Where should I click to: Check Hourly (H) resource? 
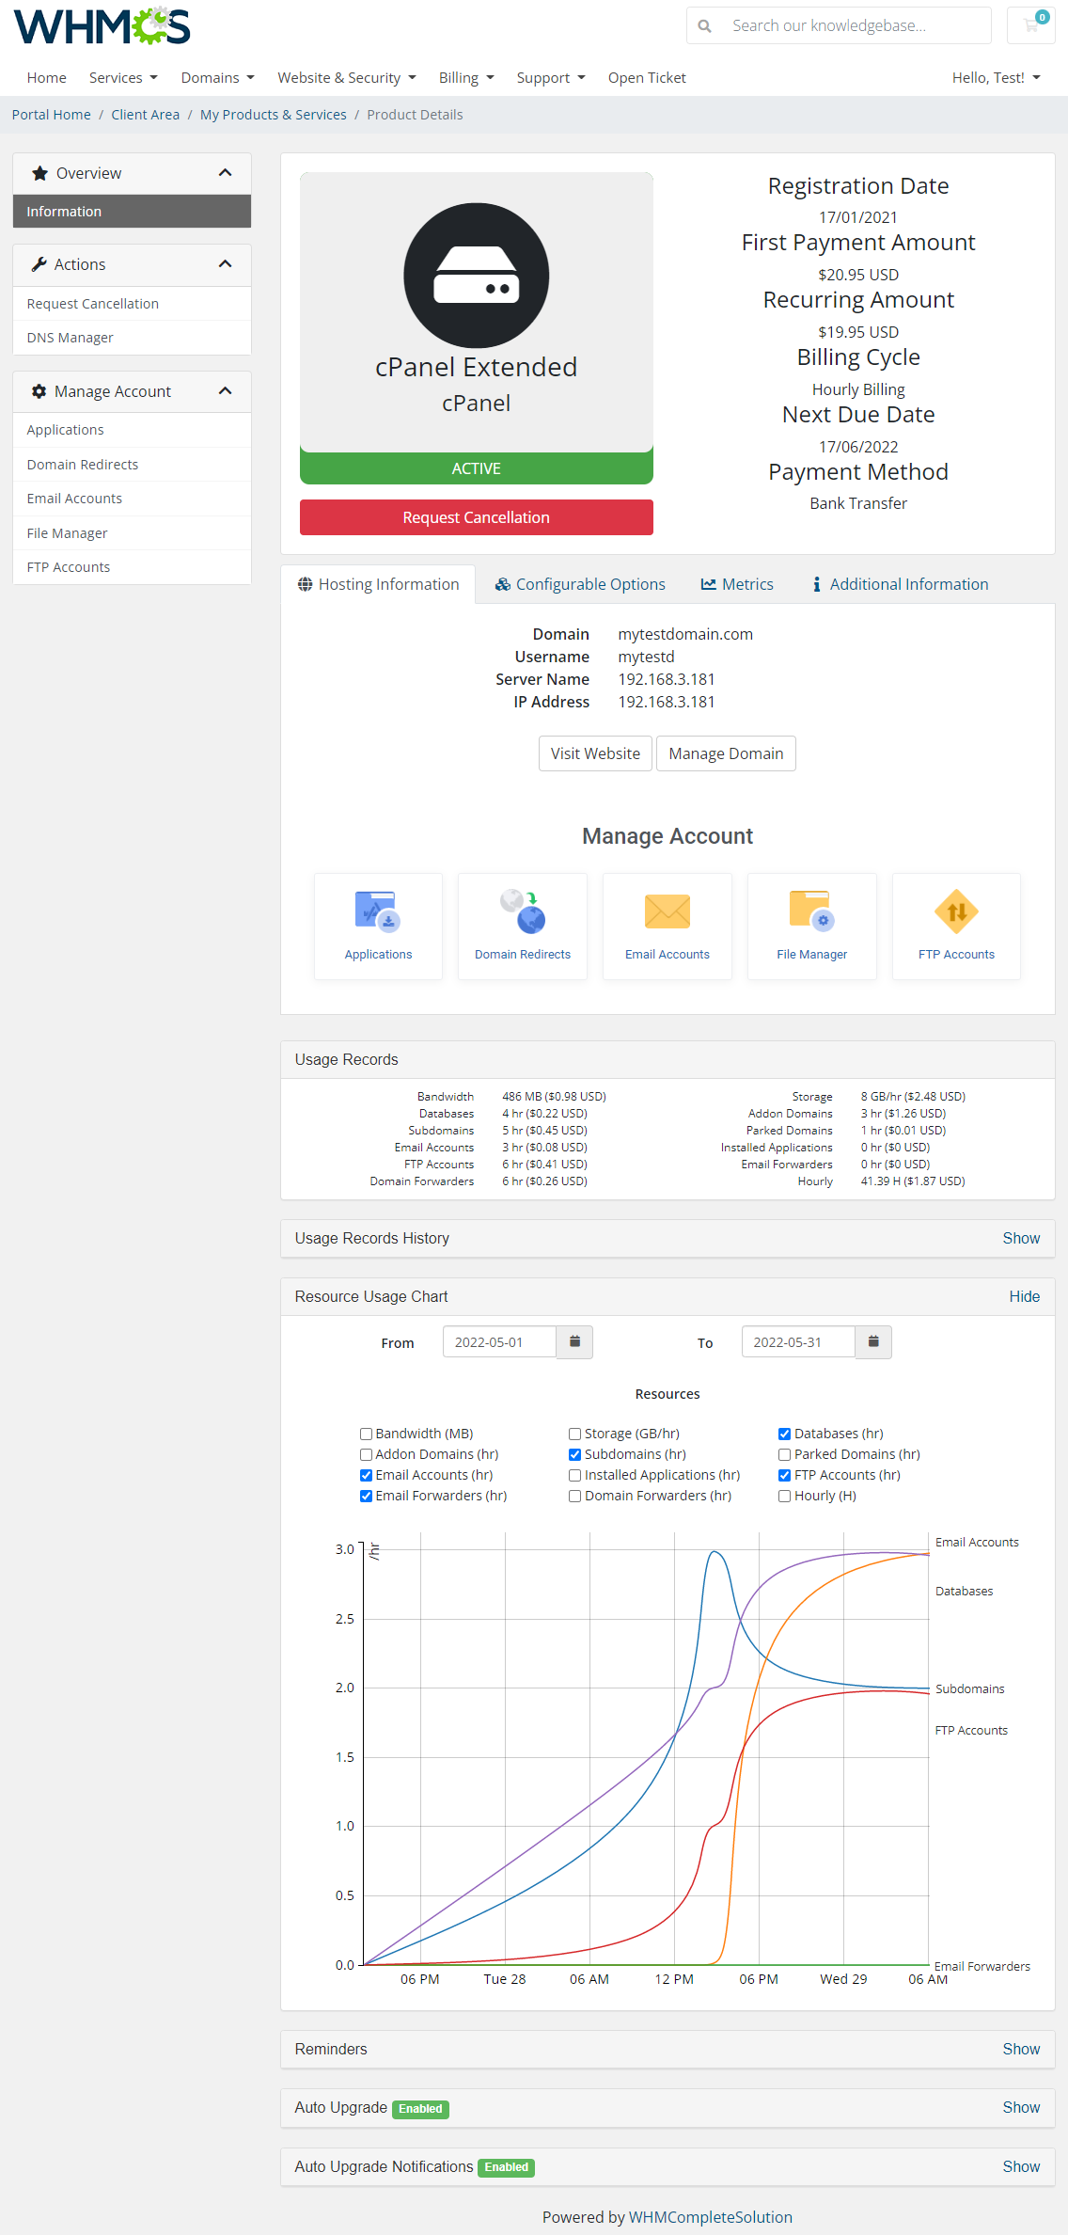tap(784, 1497)
